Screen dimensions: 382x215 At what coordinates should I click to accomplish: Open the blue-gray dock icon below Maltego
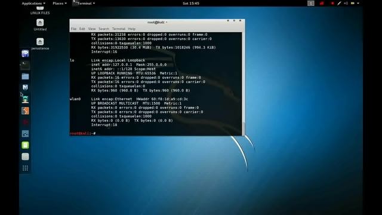point(25,134)
